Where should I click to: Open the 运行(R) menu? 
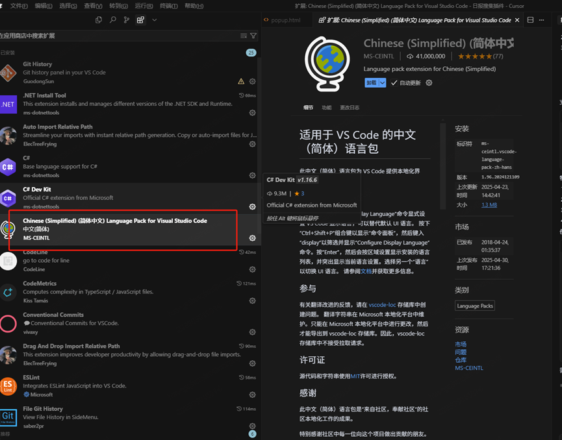click(x=144, y=6)
